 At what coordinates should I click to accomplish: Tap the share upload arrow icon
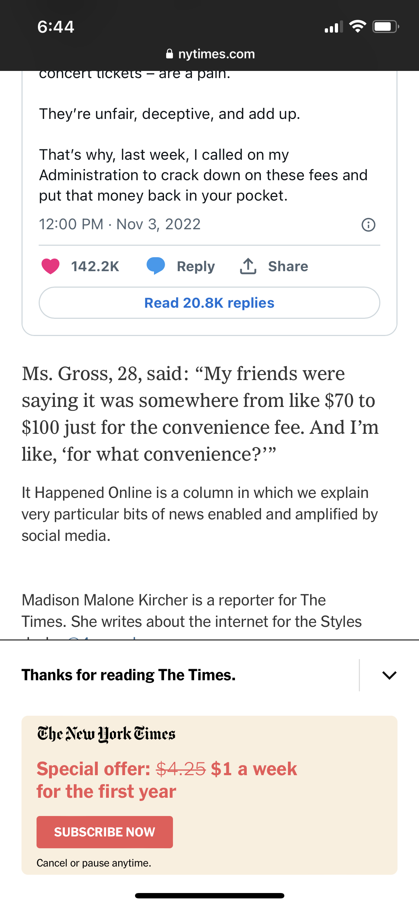point(248,266)
